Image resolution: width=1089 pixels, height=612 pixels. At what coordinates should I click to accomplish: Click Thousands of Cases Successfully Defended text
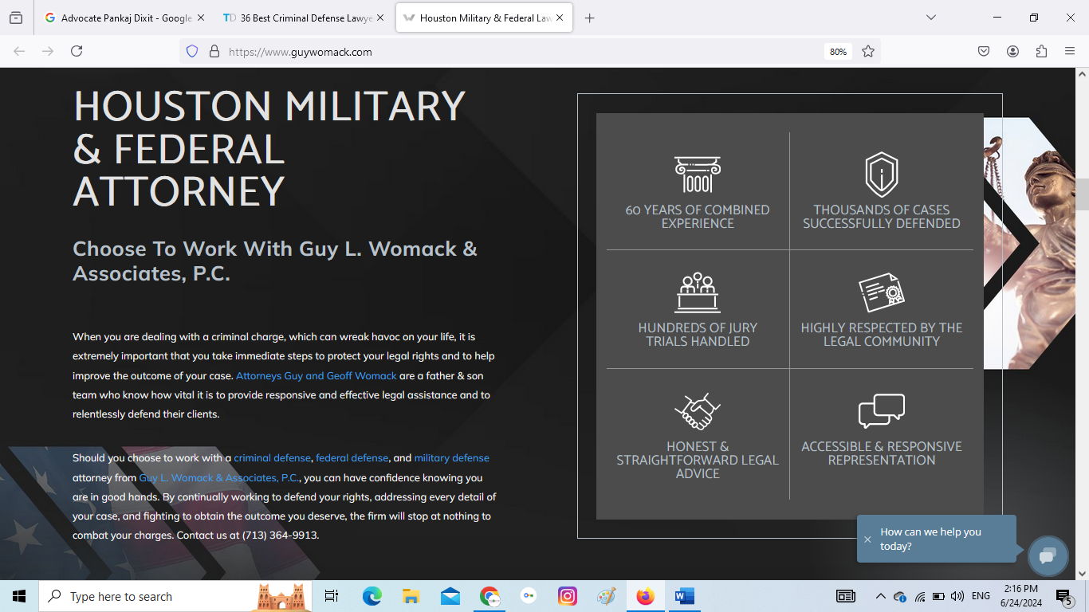tap(882, 217)
